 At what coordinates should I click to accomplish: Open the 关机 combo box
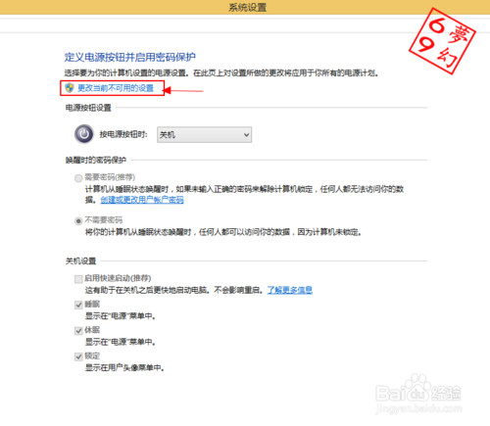[204, 135]
